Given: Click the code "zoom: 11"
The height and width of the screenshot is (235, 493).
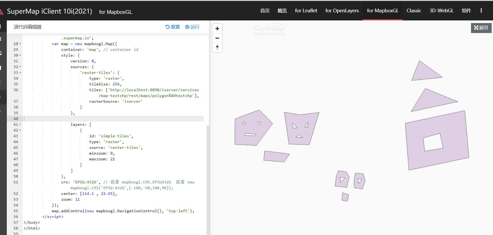Looking at the screenshot, I should [70, 199].
